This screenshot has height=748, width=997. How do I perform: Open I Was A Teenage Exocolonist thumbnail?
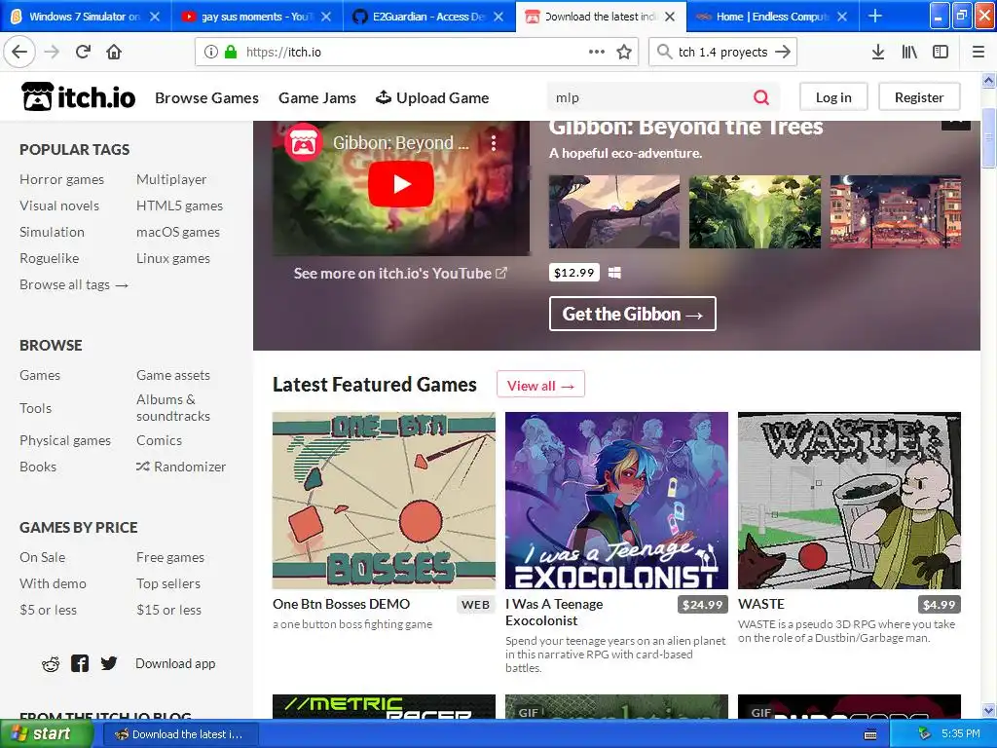click(616, 501)
